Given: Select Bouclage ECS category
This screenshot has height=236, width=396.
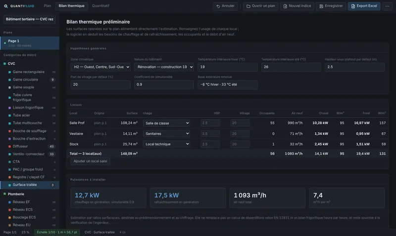Looking at the screenshot, I should [x=30, y=217].
